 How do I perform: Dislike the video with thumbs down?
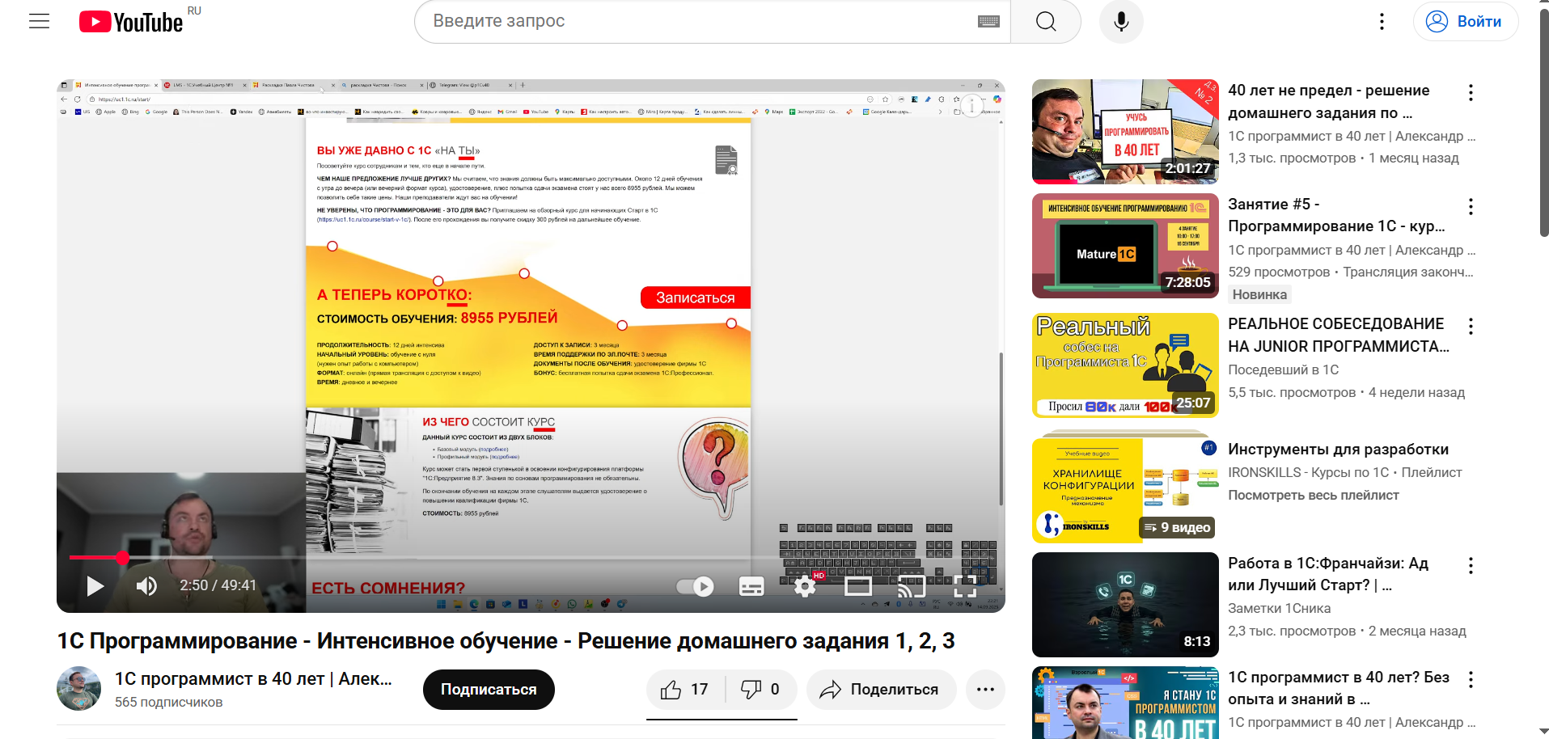click(760, 690)
